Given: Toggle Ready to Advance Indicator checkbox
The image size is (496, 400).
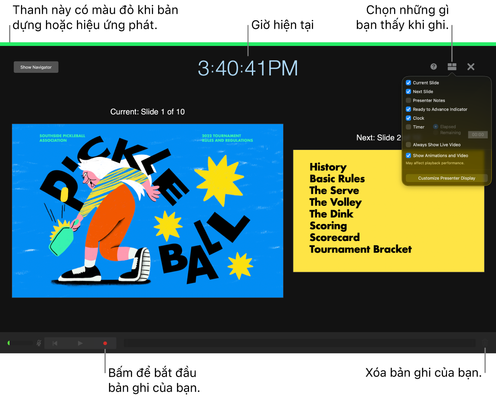Looking at the screenshot, I should coord(408,109).
